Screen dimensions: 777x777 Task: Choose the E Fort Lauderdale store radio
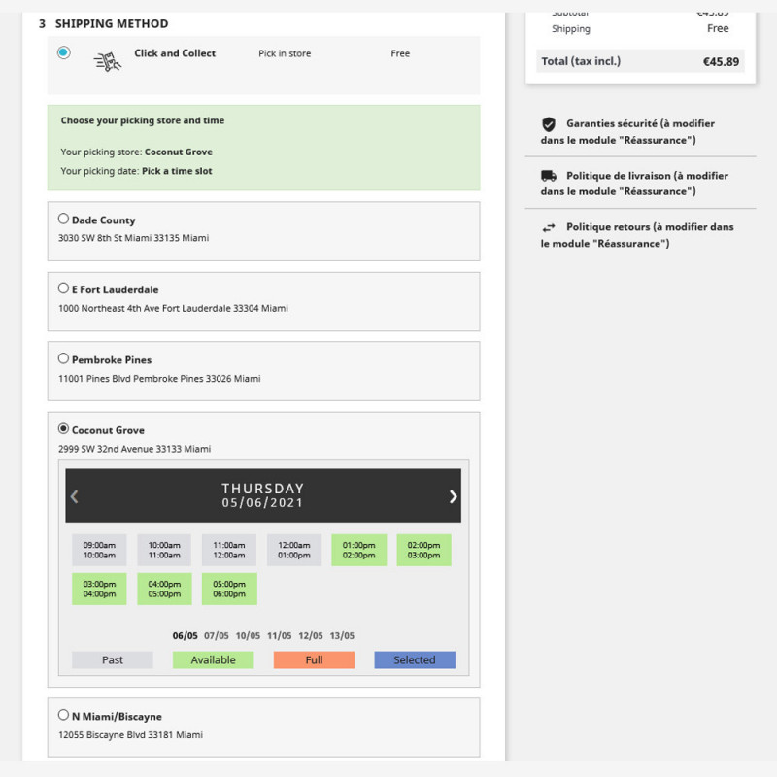(x=63, y=288)
